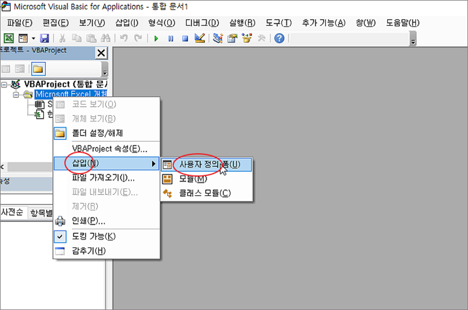Open the 실행(R) menu
468x310 pixels.
(242, 23)
